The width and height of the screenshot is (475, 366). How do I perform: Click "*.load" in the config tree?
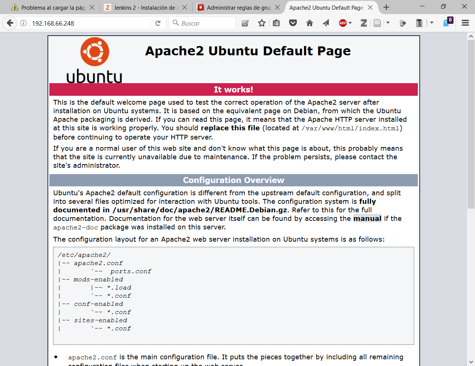click(119, 288)
